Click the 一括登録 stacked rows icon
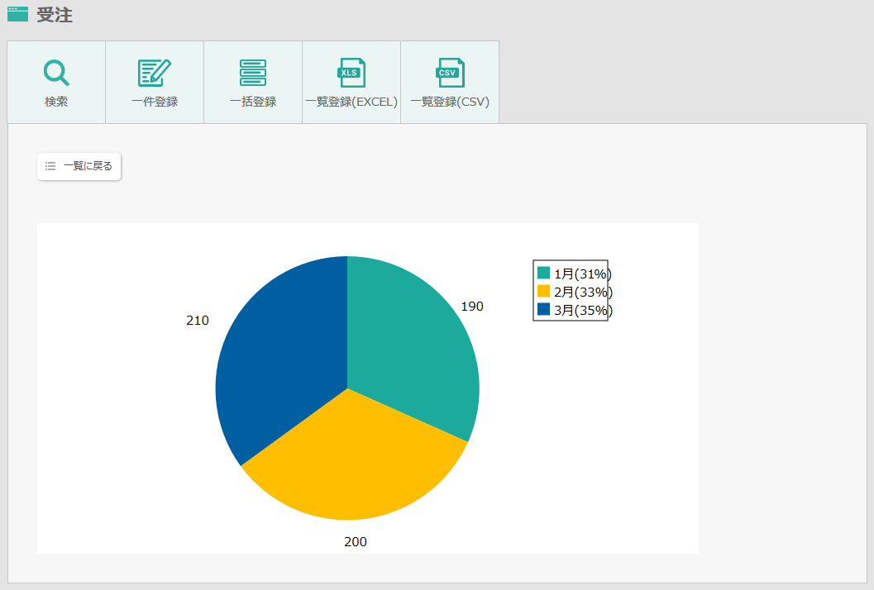 (x=253, y=73)
